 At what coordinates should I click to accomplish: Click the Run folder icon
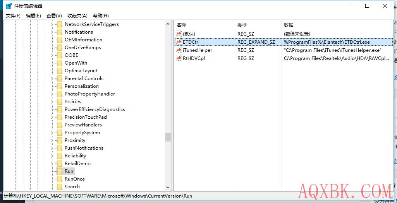[x=60, y=171]
